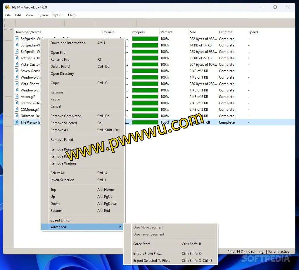This screenshot has width=299, height=270.
Task: Sort list by the Est. time column header
Action: tap(226, 32)
